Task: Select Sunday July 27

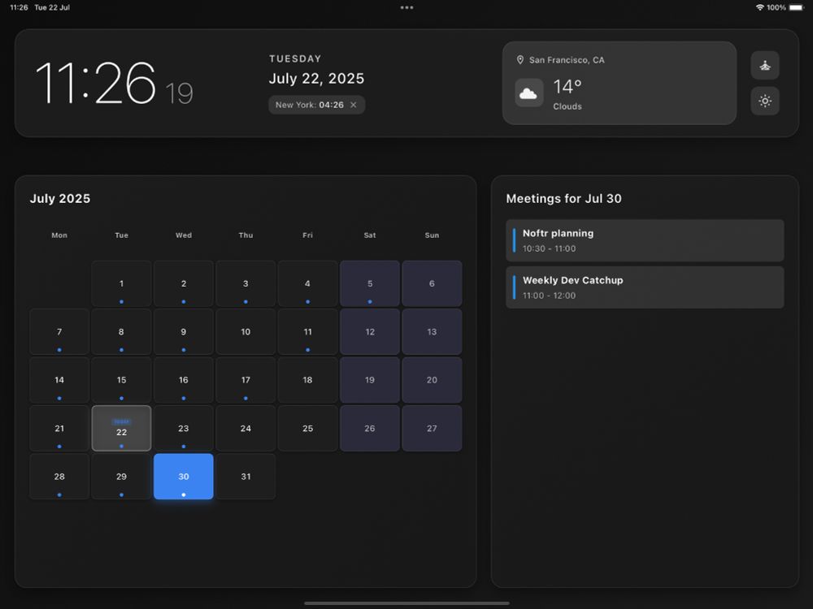Action: (432, 428)
